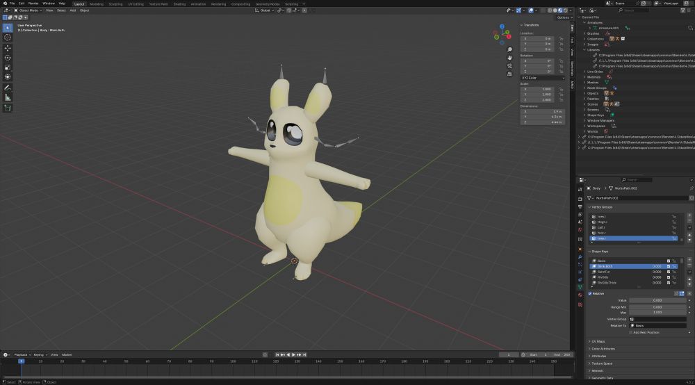Screen dimensions: 695x385
Task: Open Object Data green triangle properties tab
Action: pos(580,287)
